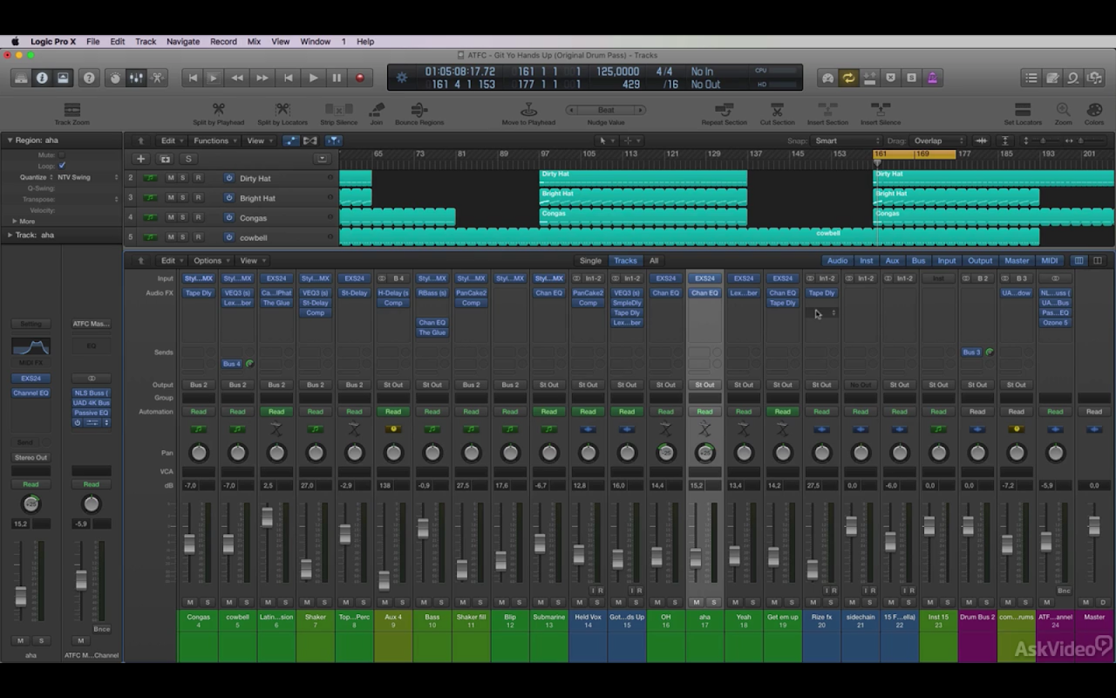Enable the metronome click button
Viewport: 1116px width, 698px height.
pos(932,78)
